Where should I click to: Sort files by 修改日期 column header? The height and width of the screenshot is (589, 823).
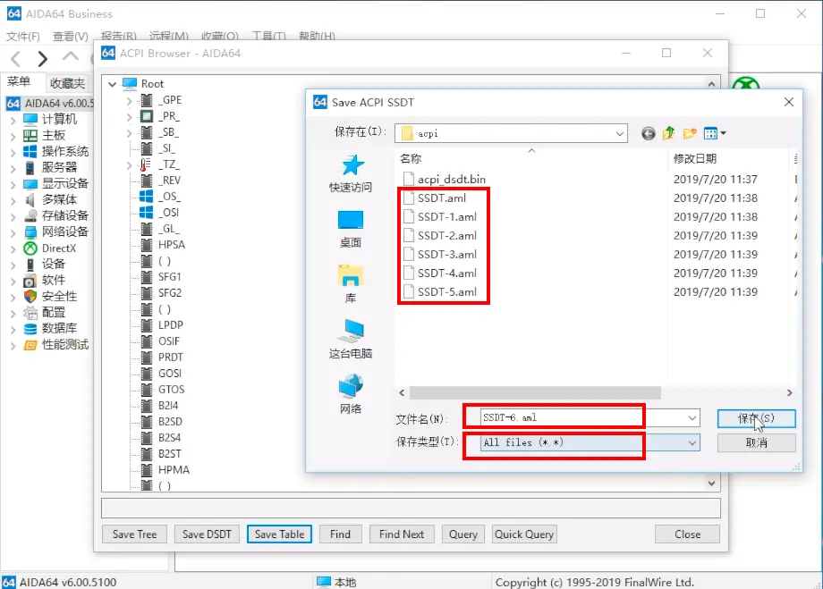695,158
